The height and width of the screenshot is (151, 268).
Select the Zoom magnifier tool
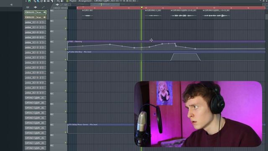click(59, 1)
